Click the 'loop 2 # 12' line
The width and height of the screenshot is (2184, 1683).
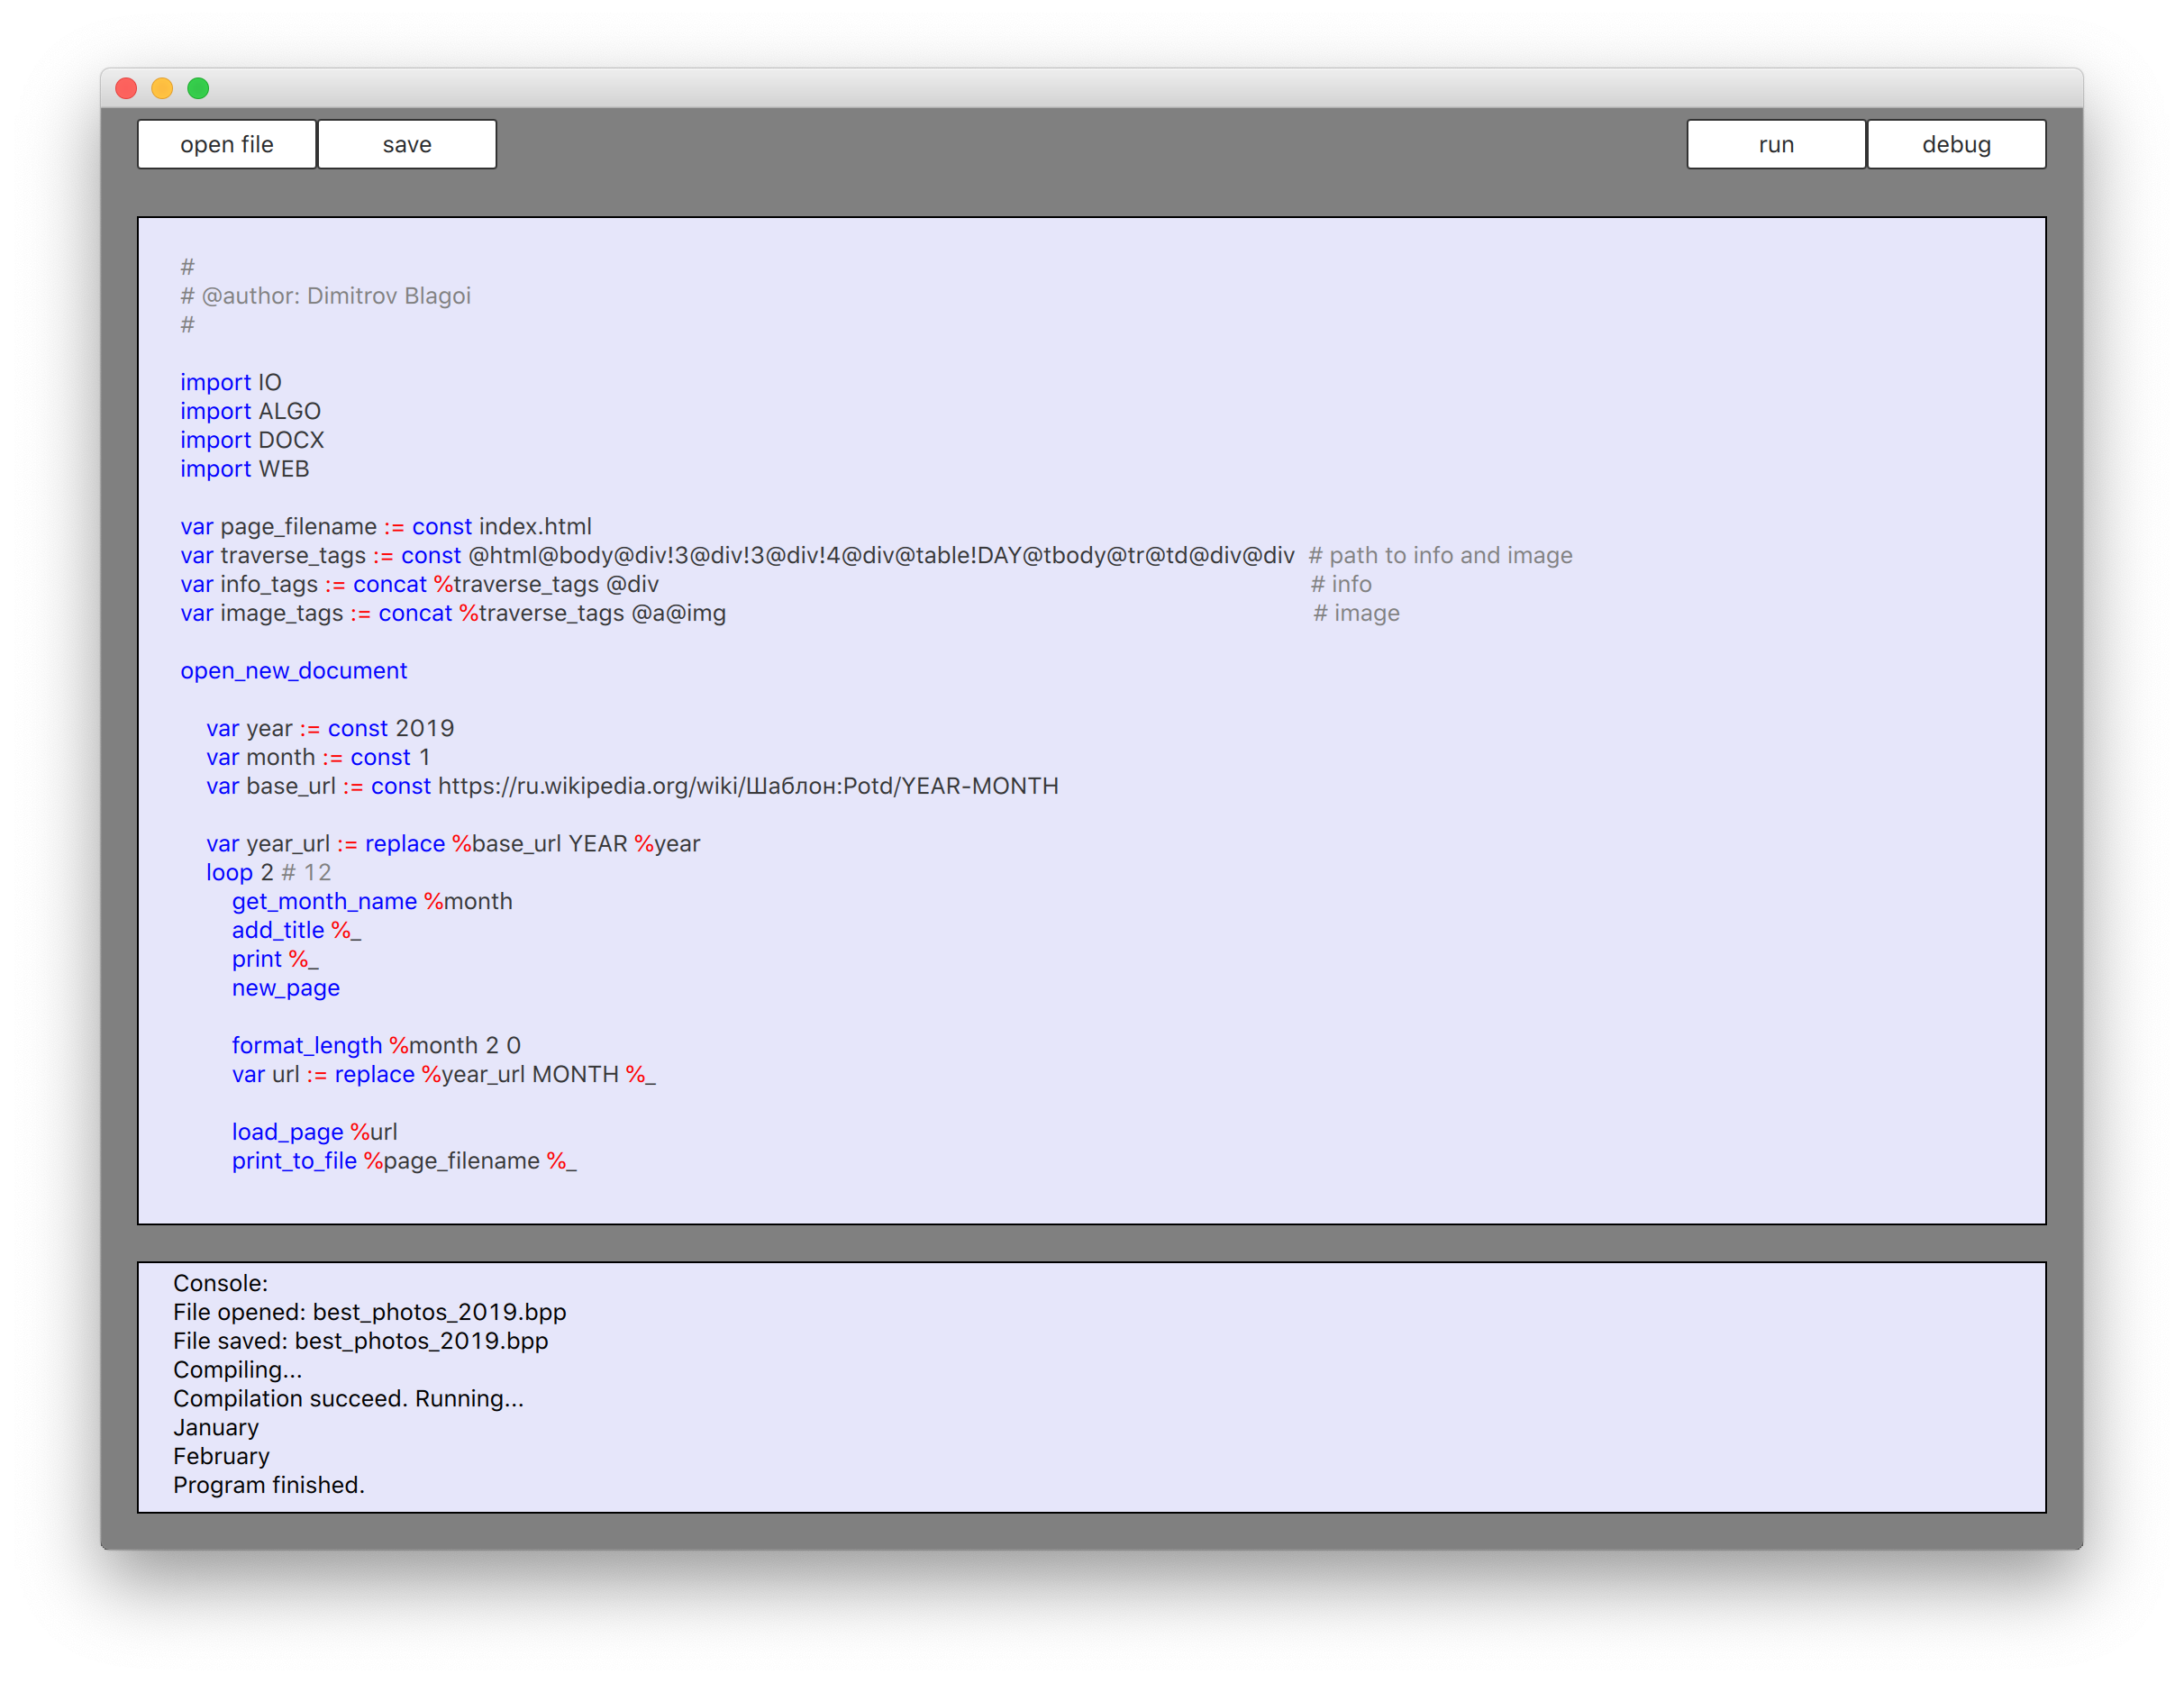268,873
